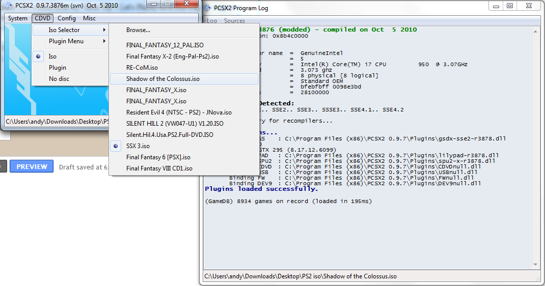
Task: Click the '8 physical [8 logical]' log text
Action: pyautogui.click(x=339, y=75)
